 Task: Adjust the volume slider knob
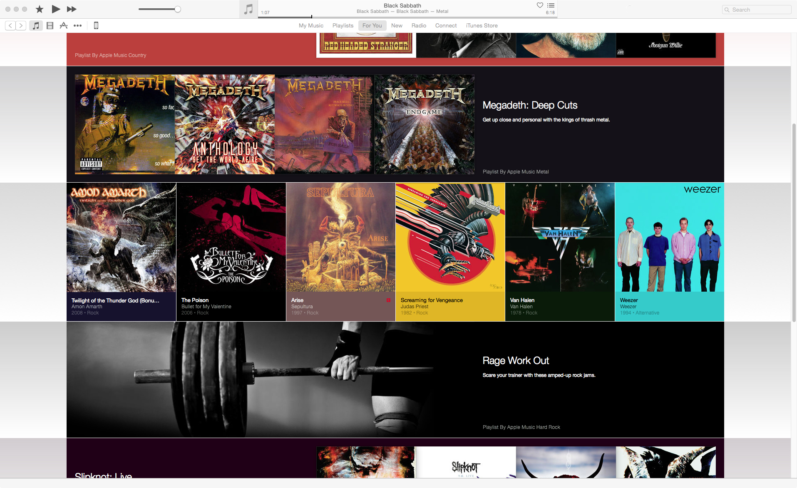178,9
